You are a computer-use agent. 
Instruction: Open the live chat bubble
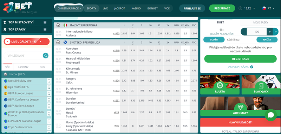tap(271, 115)
